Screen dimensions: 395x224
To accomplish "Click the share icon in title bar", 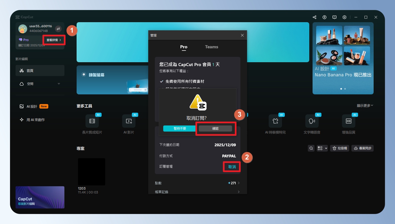I will pos(314,17).
